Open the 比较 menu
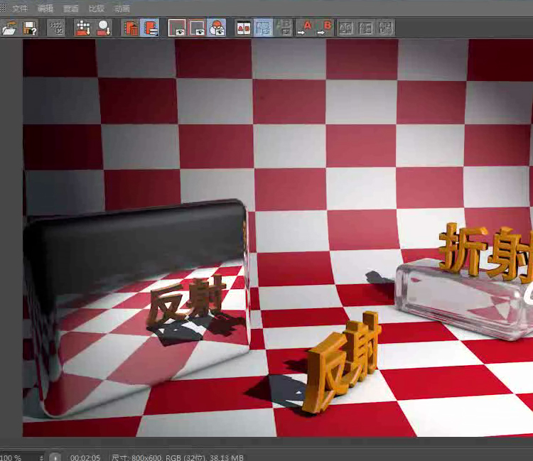Screen dimensions: 533x461 (x=97, y=9)
